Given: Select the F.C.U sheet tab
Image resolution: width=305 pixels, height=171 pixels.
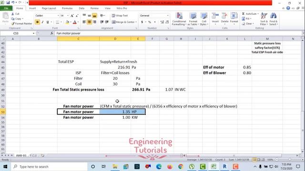Looking at the screenshot, I should click(33, 155).
